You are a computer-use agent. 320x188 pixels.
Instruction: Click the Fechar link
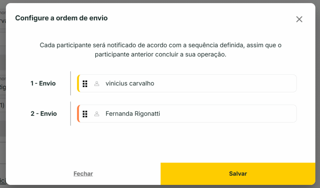click(83, 174)
